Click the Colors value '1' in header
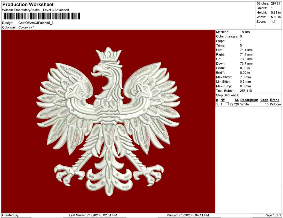 (272, 8)
